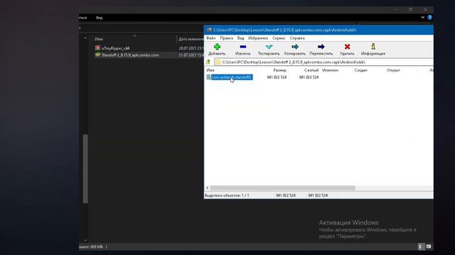Select the com.axlebolt.standoff2 folder in 7-Zip
The height and width of the screenshot is (255, 455).
(x=231, y=77)
